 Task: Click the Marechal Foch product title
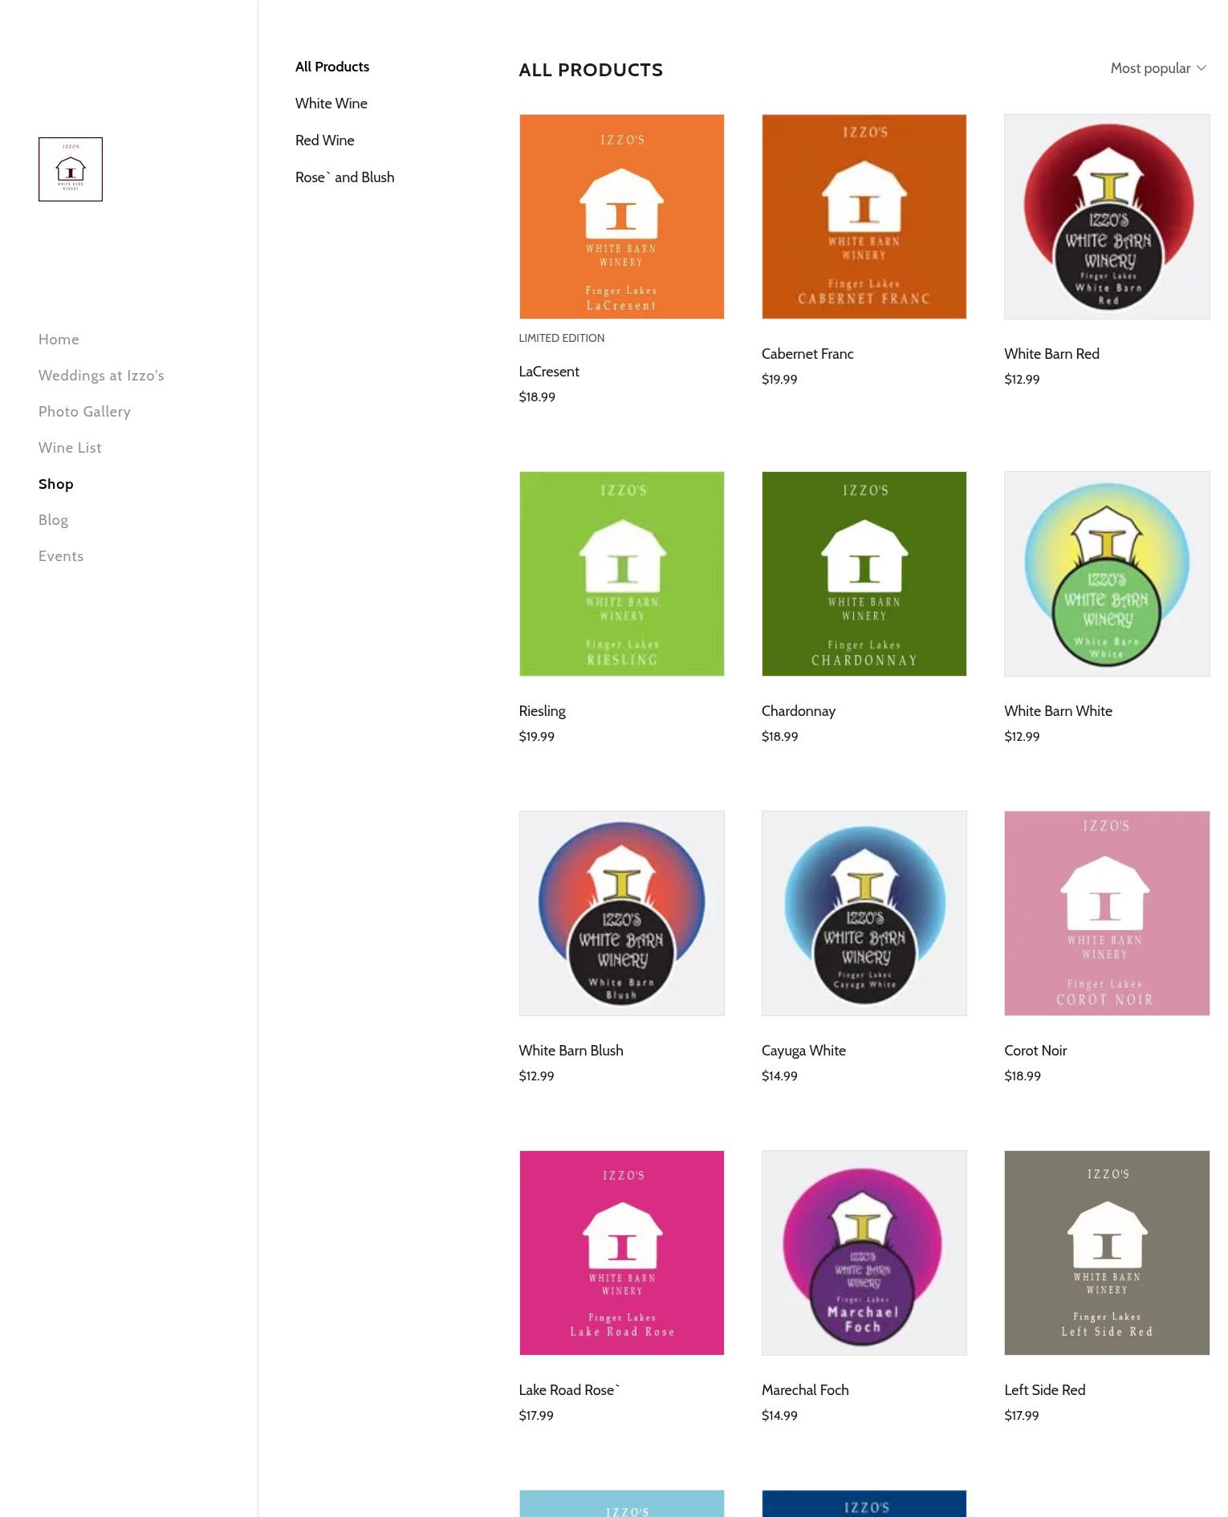click(805, 1390)
